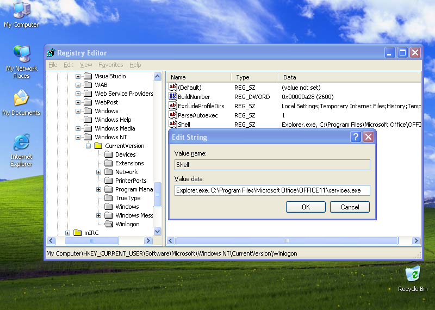Open the View menu
This screenshot has height=310, width=435.
pos(86,65)
